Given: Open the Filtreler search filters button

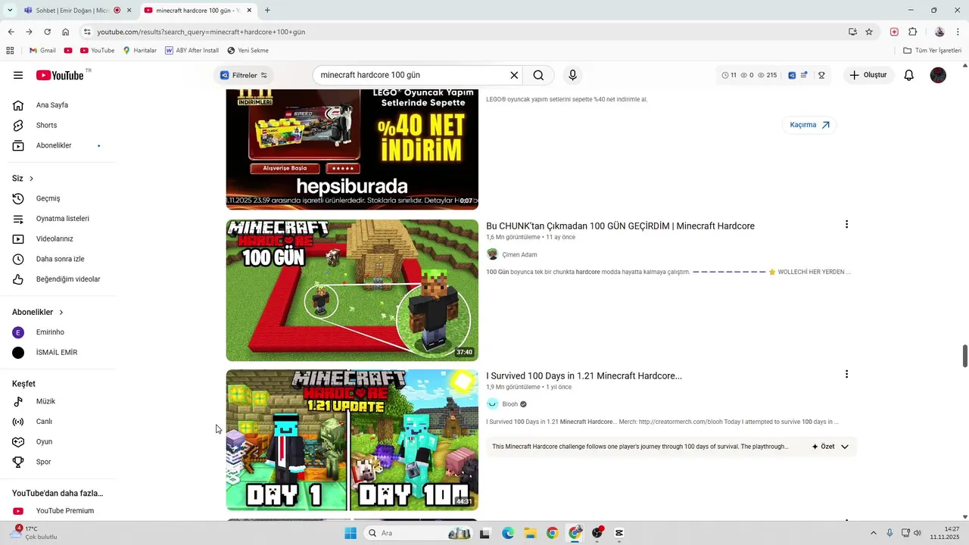Looking at the screenshot, I should tap(244, 75).
